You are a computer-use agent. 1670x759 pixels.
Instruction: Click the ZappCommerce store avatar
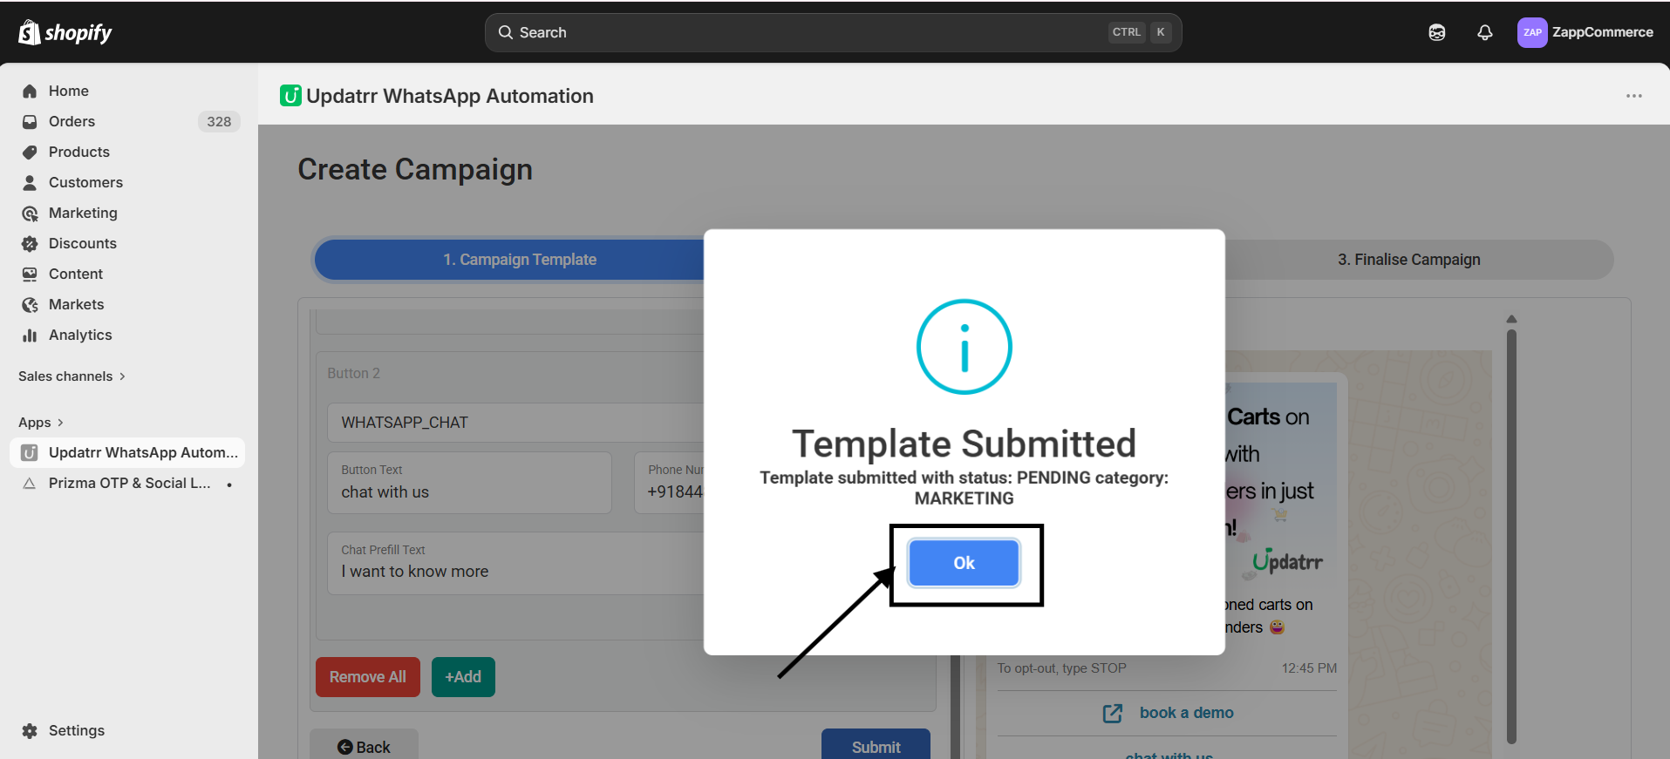pyautogui.click(x=1531, y=32)
